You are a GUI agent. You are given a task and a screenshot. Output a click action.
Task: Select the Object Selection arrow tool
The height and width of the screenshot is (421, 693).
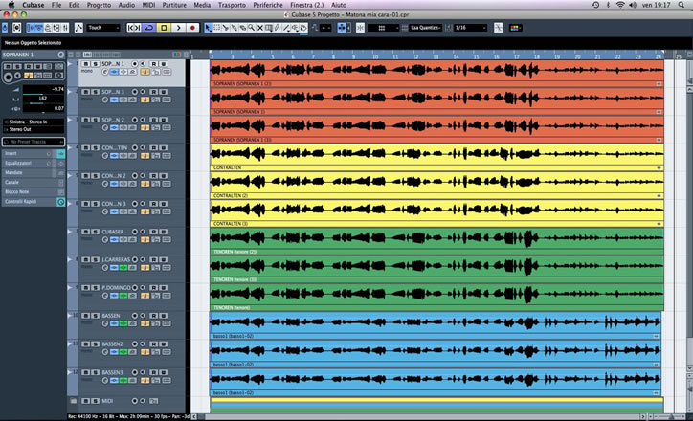point(208,28)
